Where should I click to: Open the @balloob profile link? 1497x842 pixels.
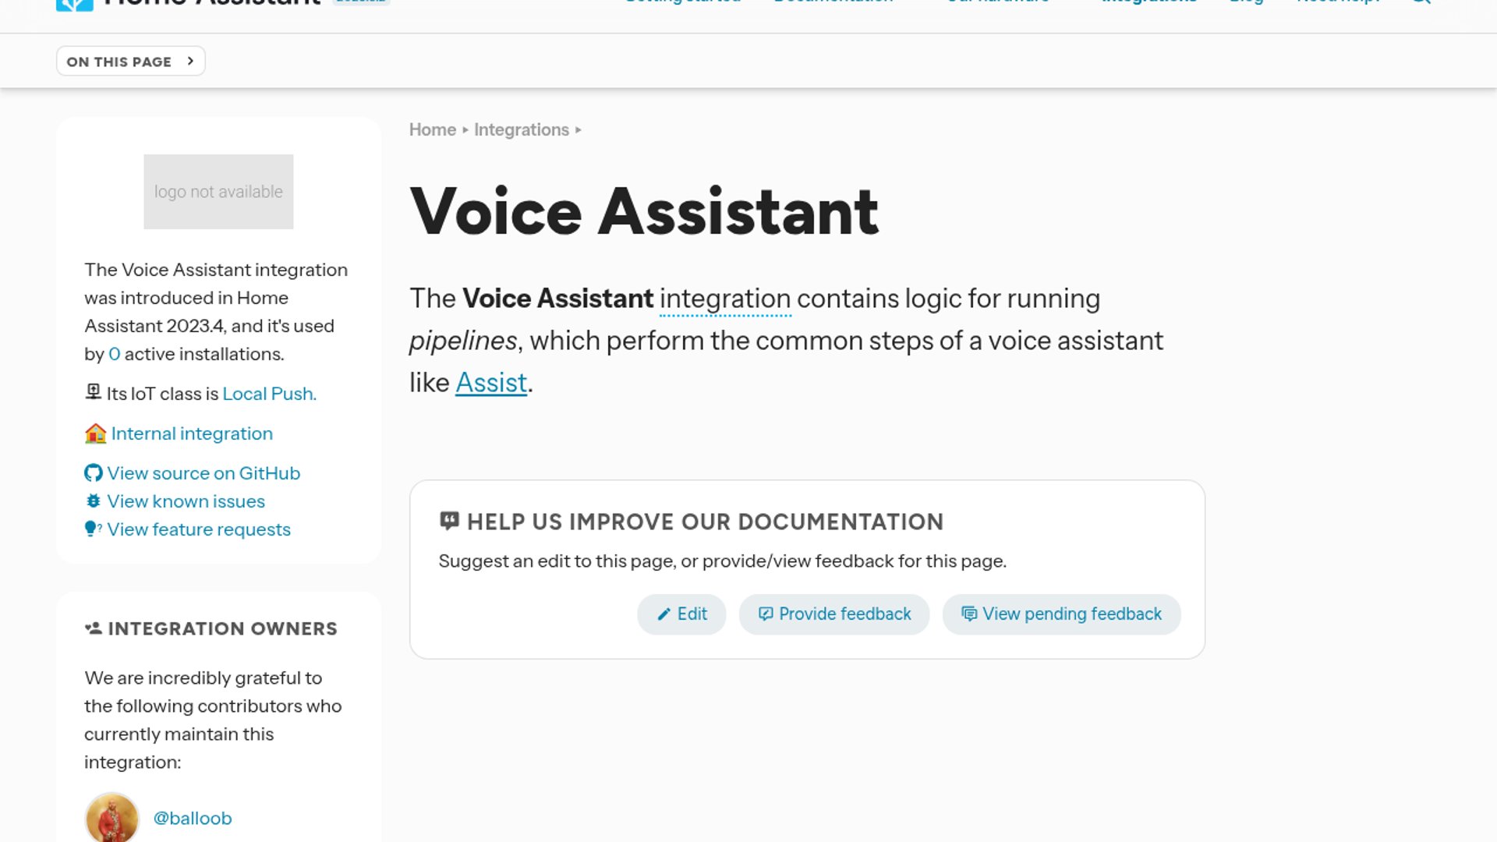point(192,818)
